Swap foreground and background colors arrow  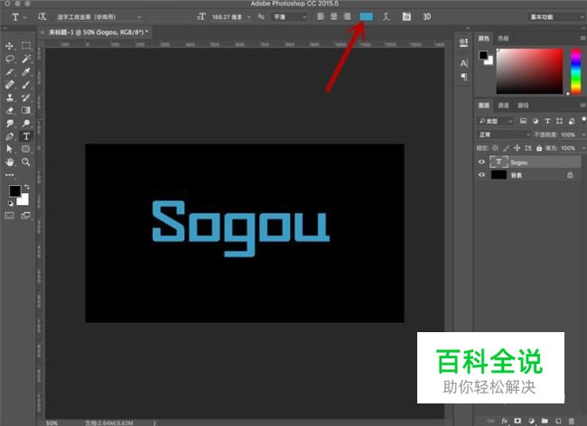pyautogui.click(x=26, y=187)
